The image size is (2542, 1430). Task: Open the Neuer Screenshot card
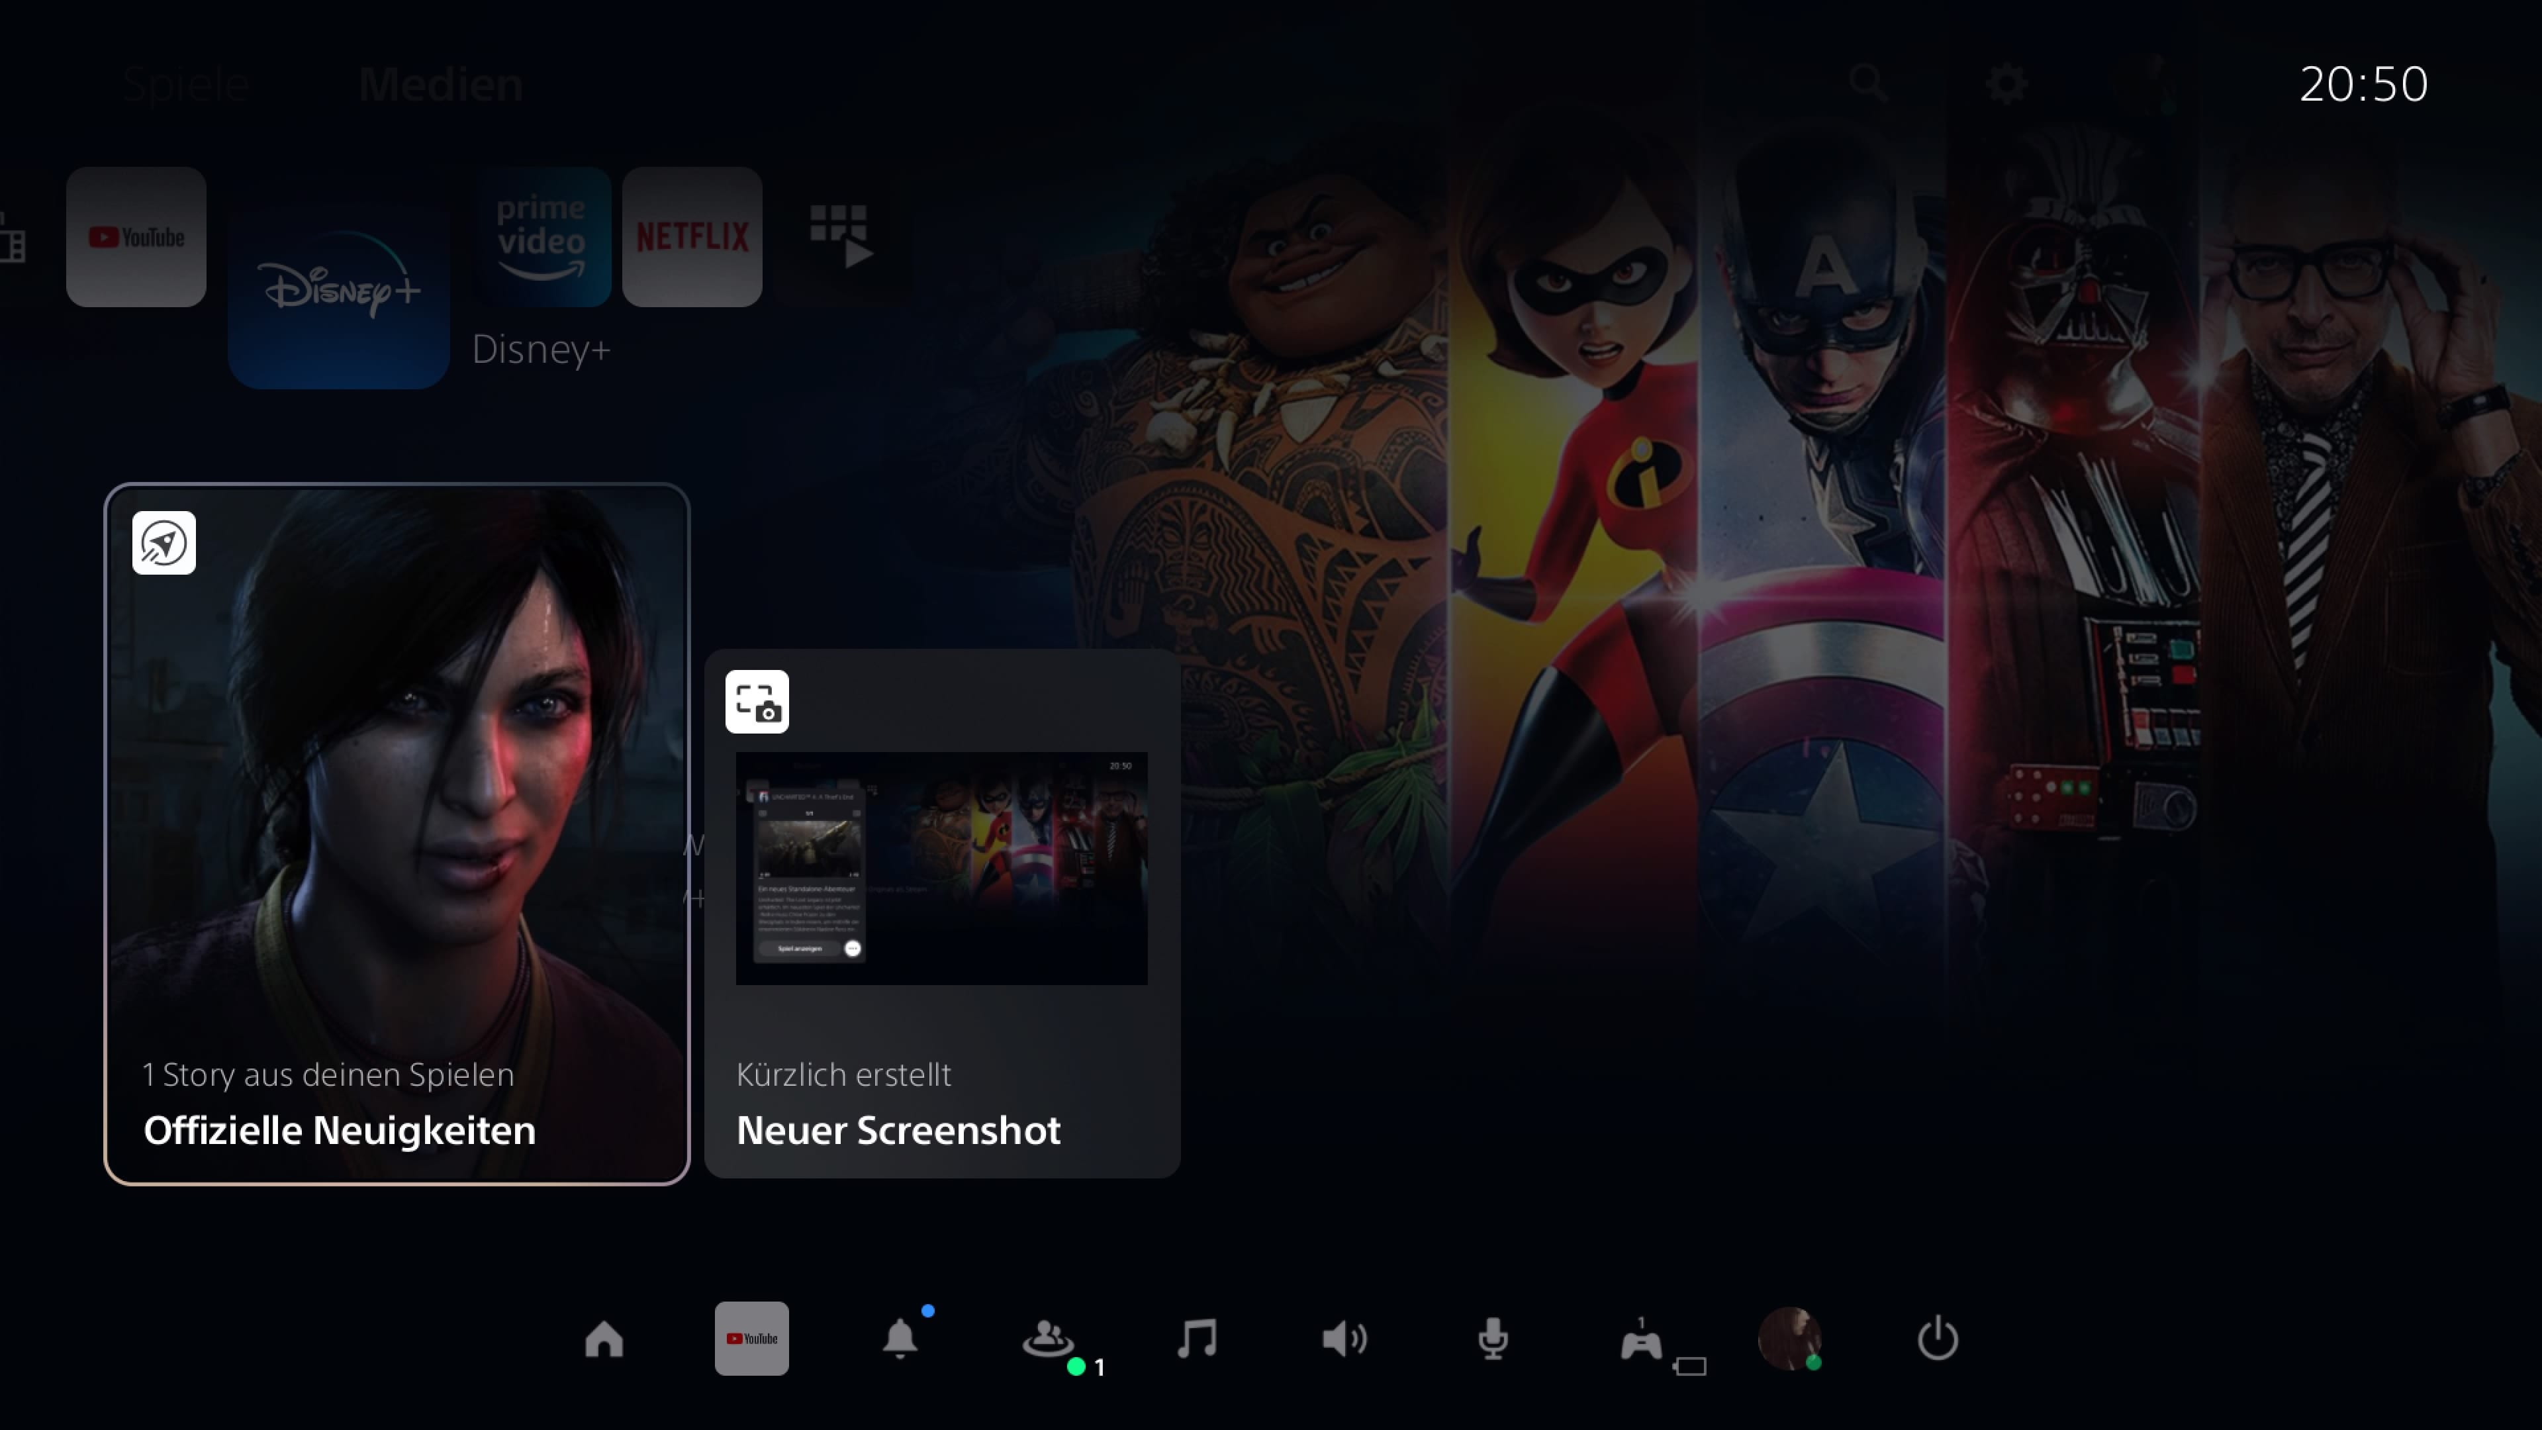click(943, 913)
